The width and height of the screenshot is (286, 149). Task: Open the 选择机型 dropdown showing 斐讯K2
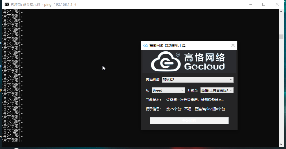click(198, 80)
